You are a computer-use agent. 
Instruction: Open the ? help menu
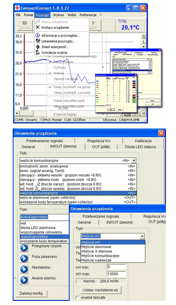[x=101, y=15]
